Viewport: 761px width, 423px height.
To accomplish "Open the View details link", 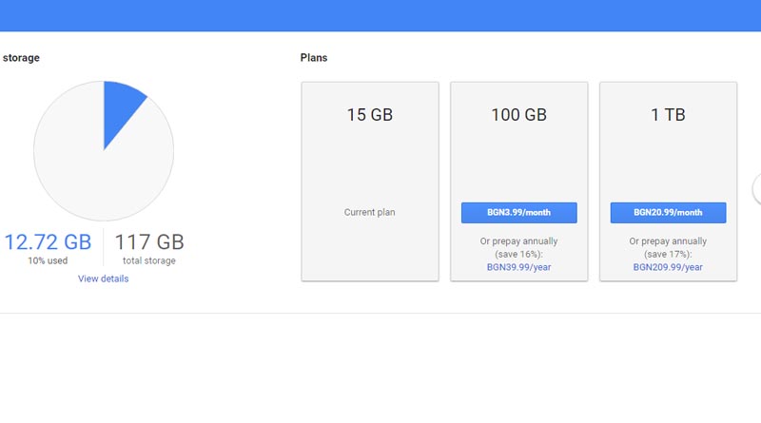I will [x=103, y=279].
